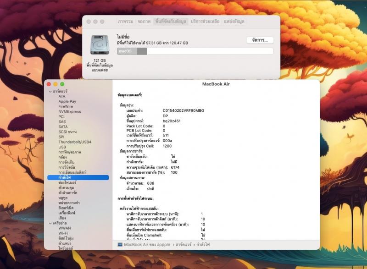The image size is (367, 269).
Task: Open ตัวอ่านการ์ด in the sidebar
Action: [67, 193]
